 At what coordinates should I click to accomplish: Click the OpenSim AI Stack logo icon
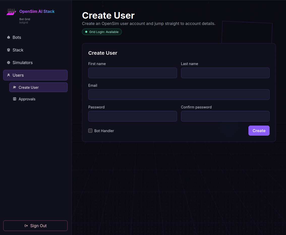point(11,12)
